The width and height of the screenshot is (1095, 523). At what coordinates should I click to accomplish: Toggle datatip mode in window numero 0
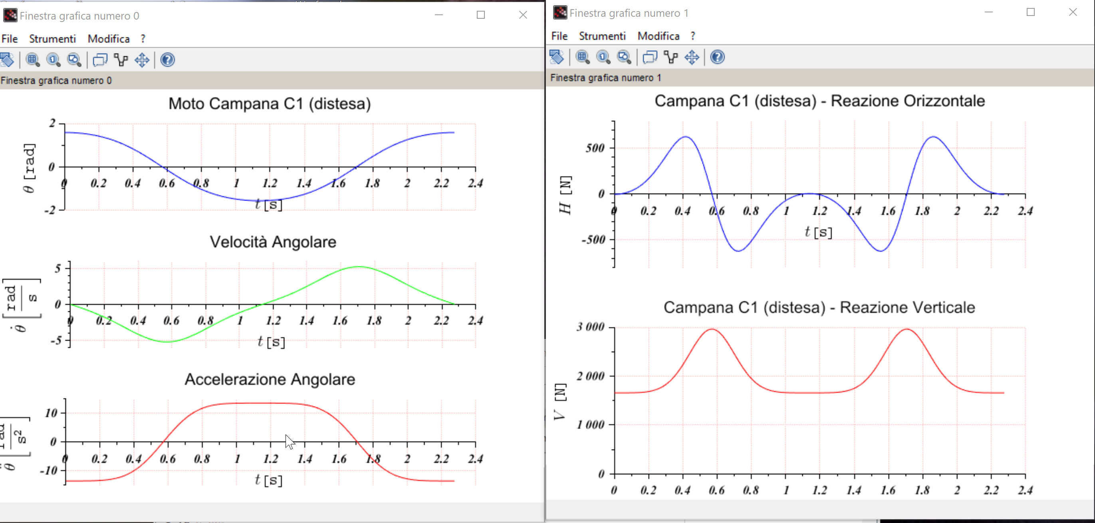(100, 60)
